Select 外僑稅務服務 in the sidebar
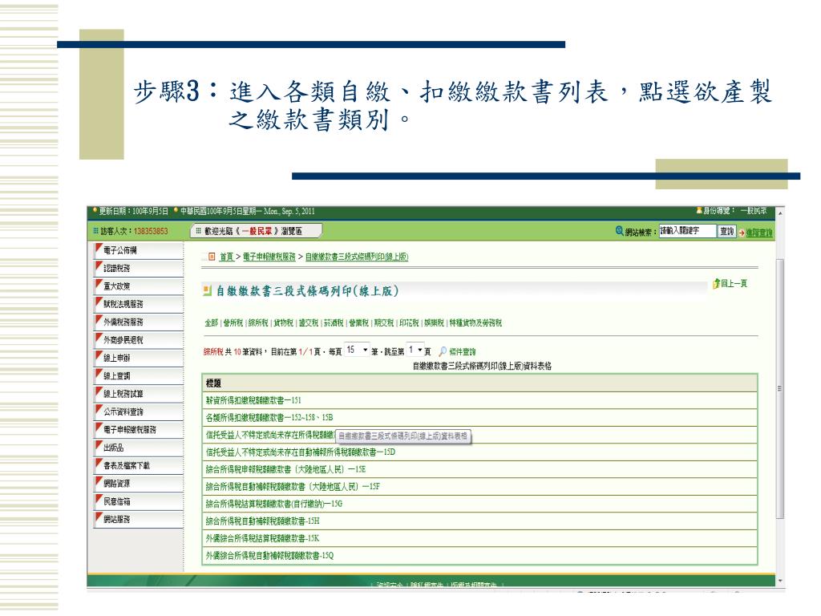 click(139, 322)
